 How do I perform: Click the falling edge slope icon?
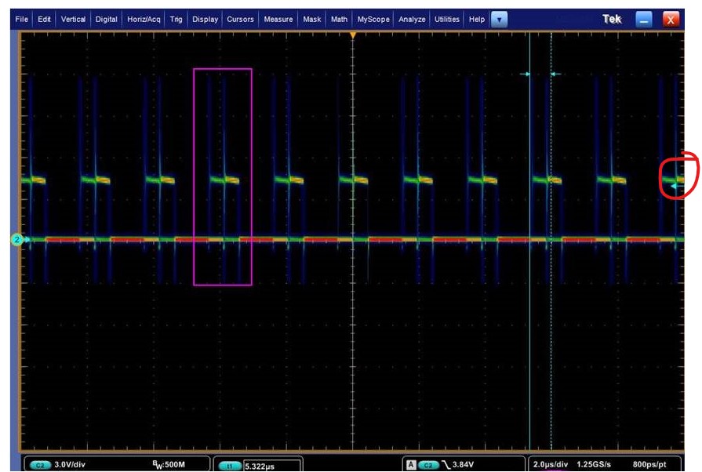tap(446, 465)
